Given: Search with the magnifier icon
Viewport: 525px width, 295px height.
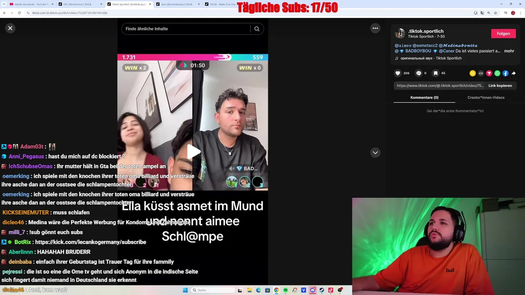Looking at the screenshot, I should 257,29.
